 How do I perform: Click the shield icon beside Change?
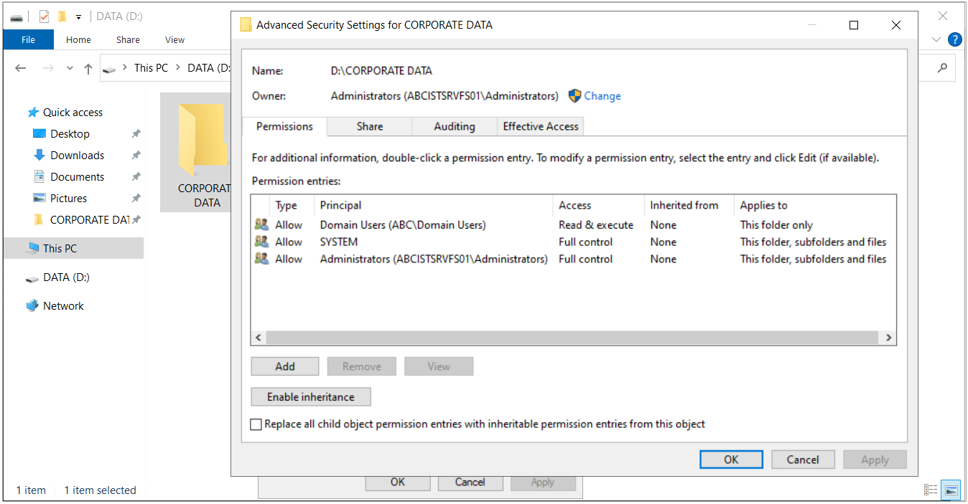coord(574,95)
